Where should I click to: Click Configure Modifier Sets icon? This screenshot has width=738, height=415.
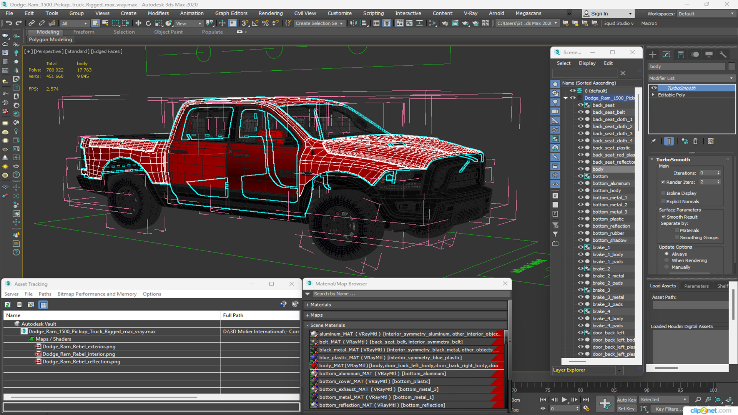(x=711, y=141)
